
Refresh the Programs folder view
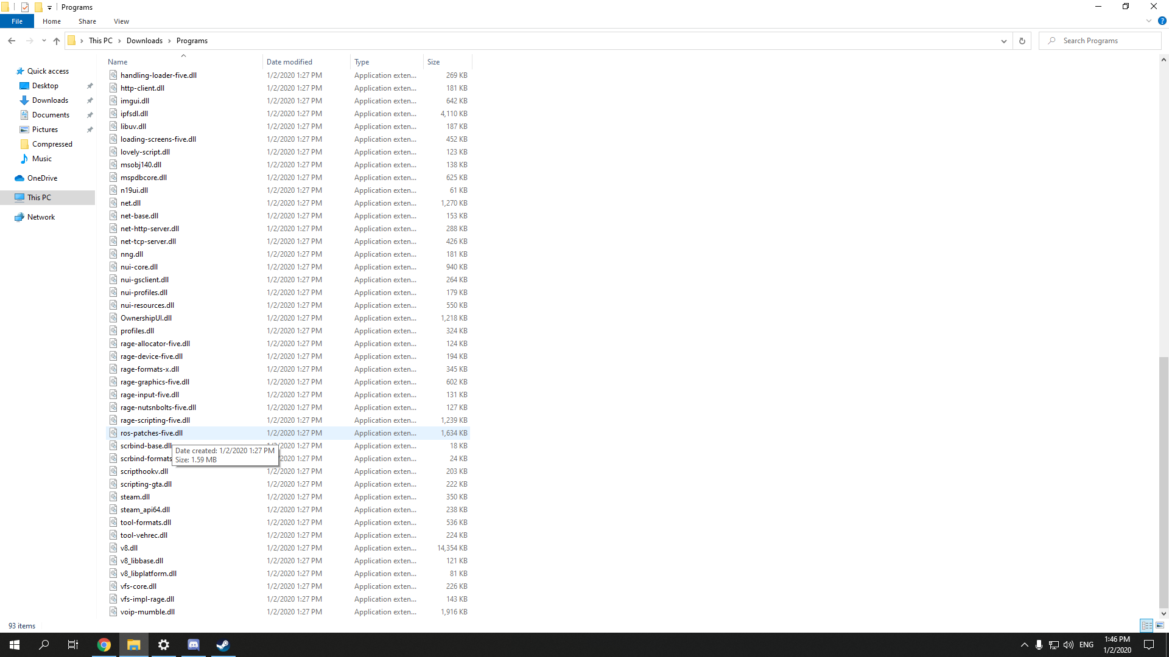pyautogui.click(x=1022, y=41)
